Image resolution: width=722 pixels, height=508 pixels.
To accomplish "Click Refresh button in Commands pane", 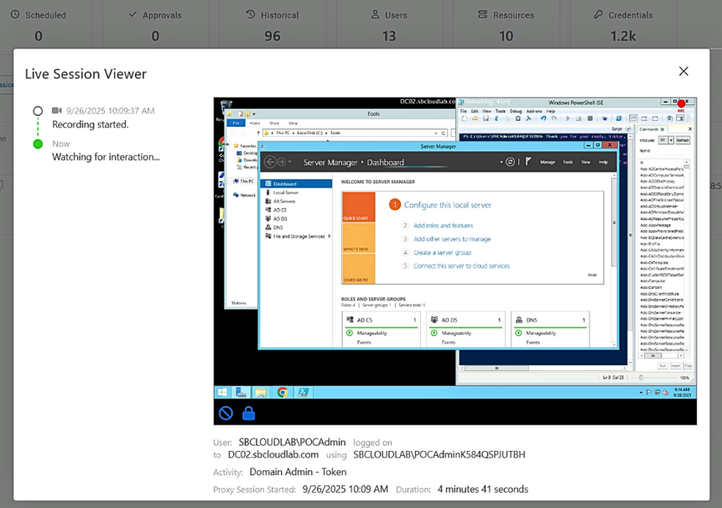I will 683,140.
